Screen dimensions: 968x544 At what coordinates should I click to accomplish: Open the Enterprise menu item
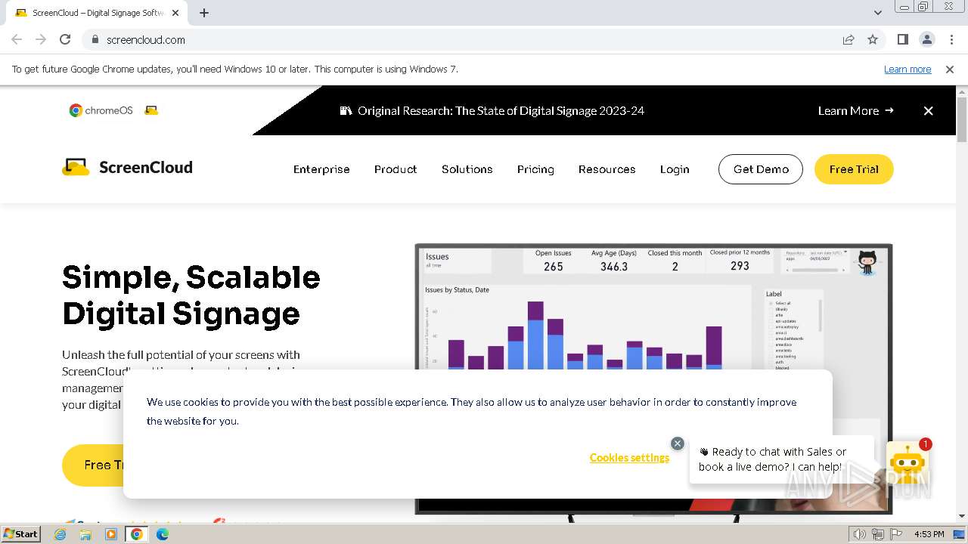coord(321,169)
